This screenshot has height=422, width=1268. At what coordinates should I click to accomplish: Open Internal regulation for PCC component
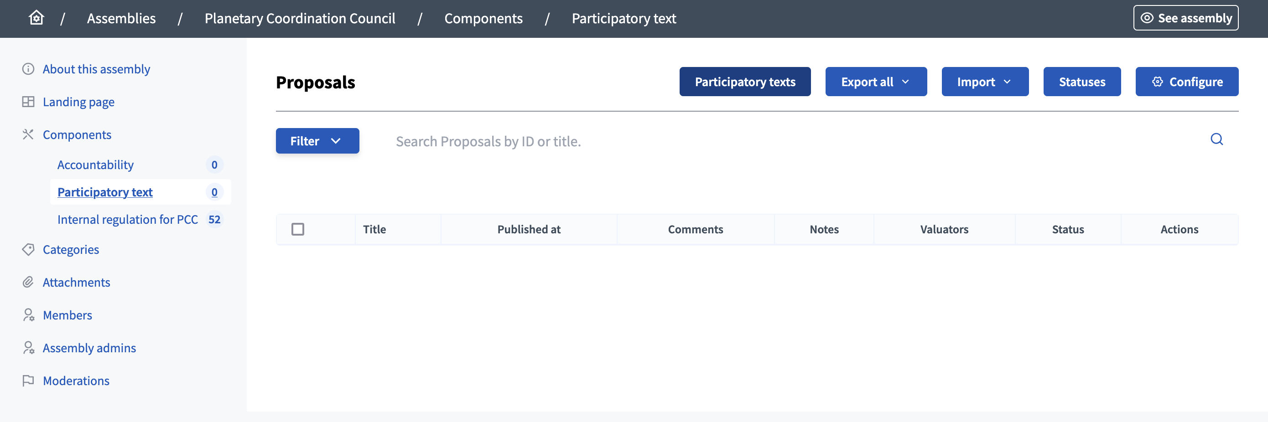tap(128, 219)
